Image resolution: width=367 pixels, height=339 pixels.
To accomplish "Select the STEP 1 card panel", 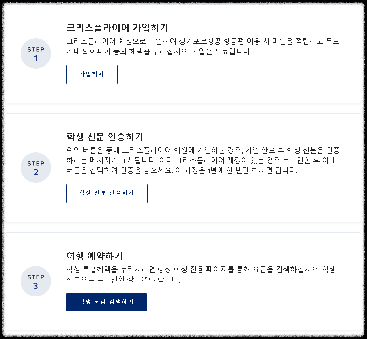I will point(183,53).
